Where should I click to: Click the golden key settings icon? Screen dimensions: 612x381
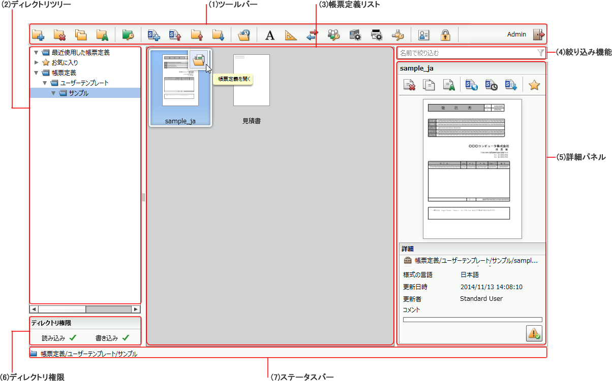click(398, 34)
